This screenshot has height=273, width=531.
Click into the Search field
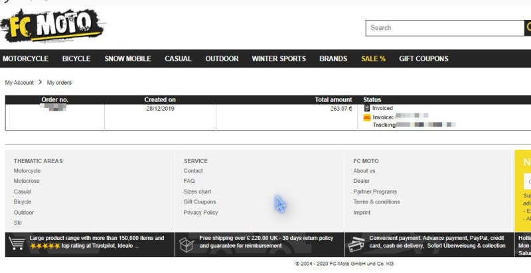click(x=445, y=28)
